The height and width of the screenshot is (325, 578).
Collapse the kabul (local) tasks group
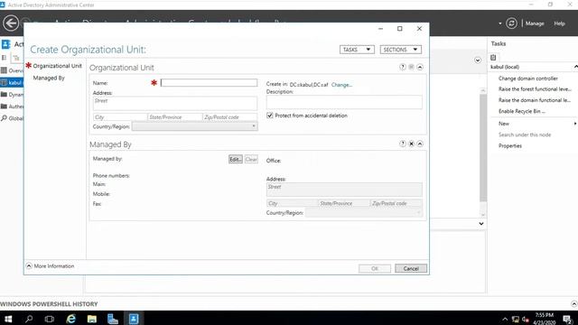tap(575, 67)
